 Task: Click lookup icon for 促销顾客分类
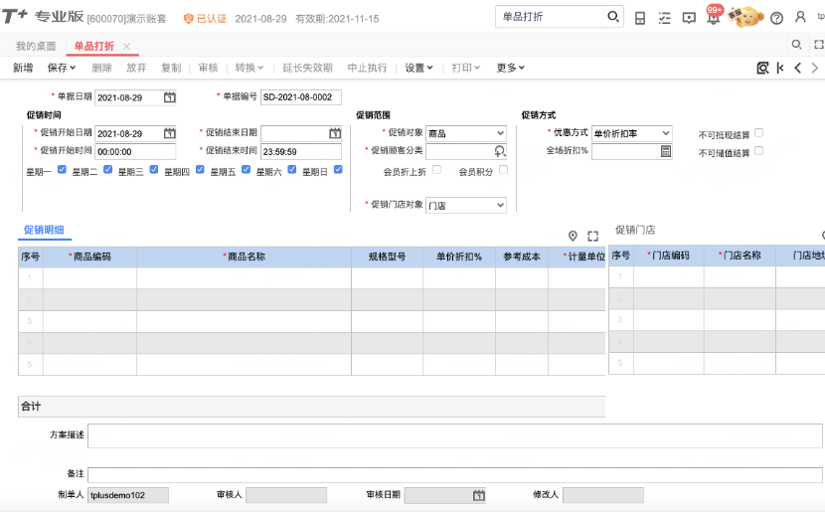point(500,151)
